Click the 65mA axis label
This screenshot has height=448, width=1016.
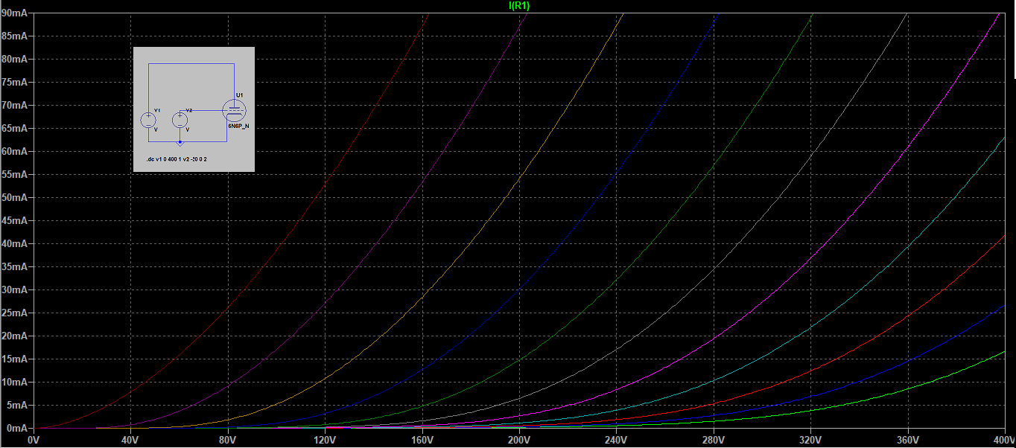(x=14, y=128)
